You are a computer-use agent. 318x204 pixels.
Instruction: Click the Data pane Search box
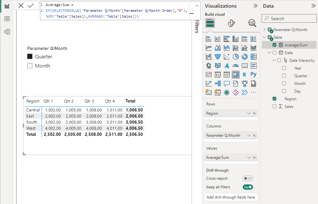tap(289, 19)
